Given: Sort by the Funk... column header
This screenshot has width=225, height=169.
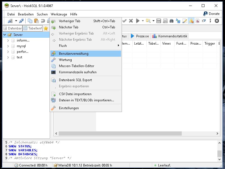Looking at the screenshot, I should coord(181,44).
